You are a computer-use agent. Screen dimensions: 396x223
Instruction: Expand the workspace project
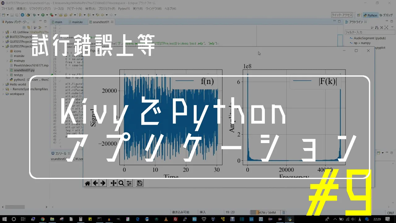pos(3,94)
